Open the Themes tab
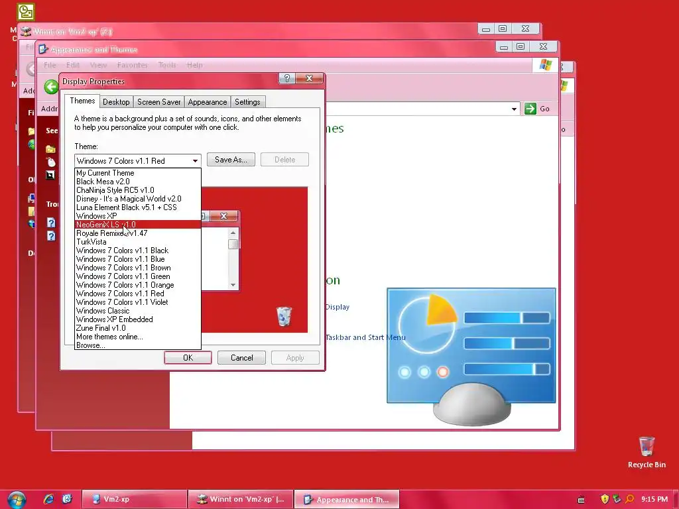The image size is (679, 509). click(x=82, y=101)
